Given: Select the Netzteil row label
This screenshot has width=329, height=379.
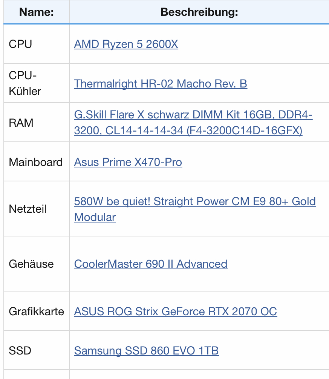Looking at the screenshot, I should tap(37, 209).
